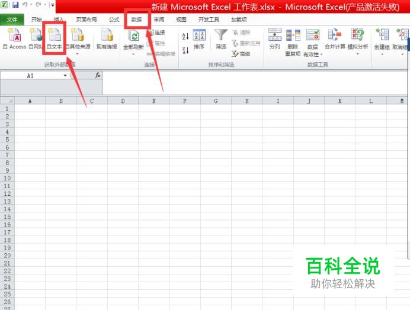The height and width of the screenshot is (310, 410).
Task: Switch to View (视图) tab
Action: 181,20
